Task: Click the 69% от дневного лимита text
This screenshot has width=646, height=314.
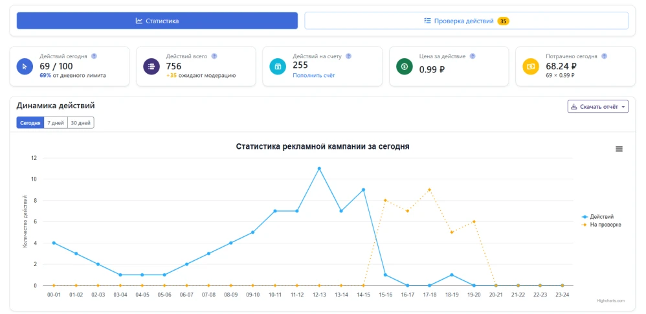Action: pyautogui.click(x=72, y=75)
